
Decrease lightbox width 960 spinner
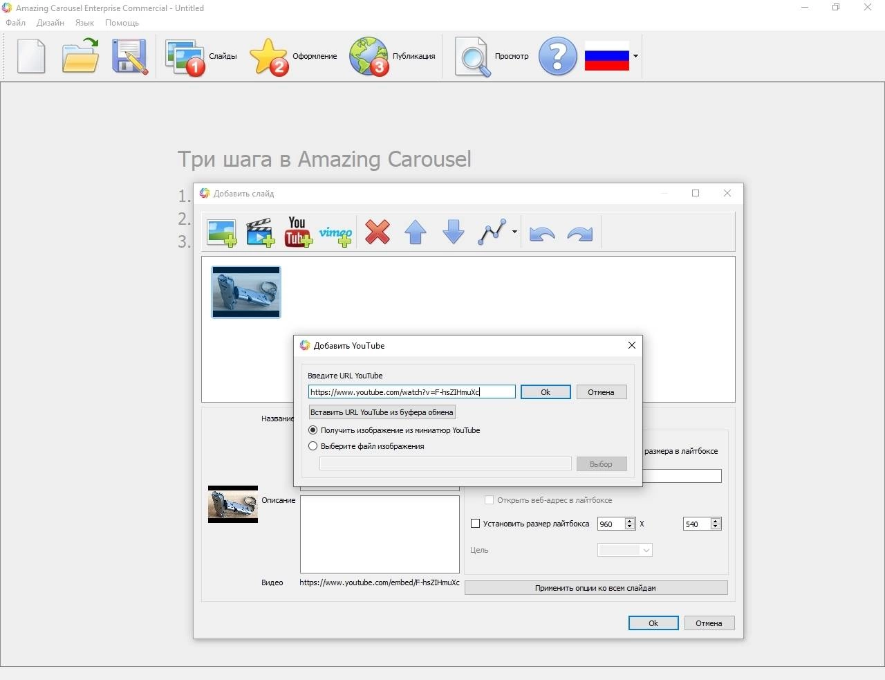coord(630,527)
